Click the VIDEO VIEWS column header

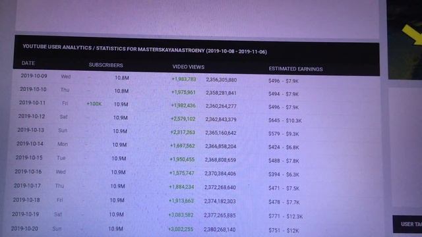point(189,67)
